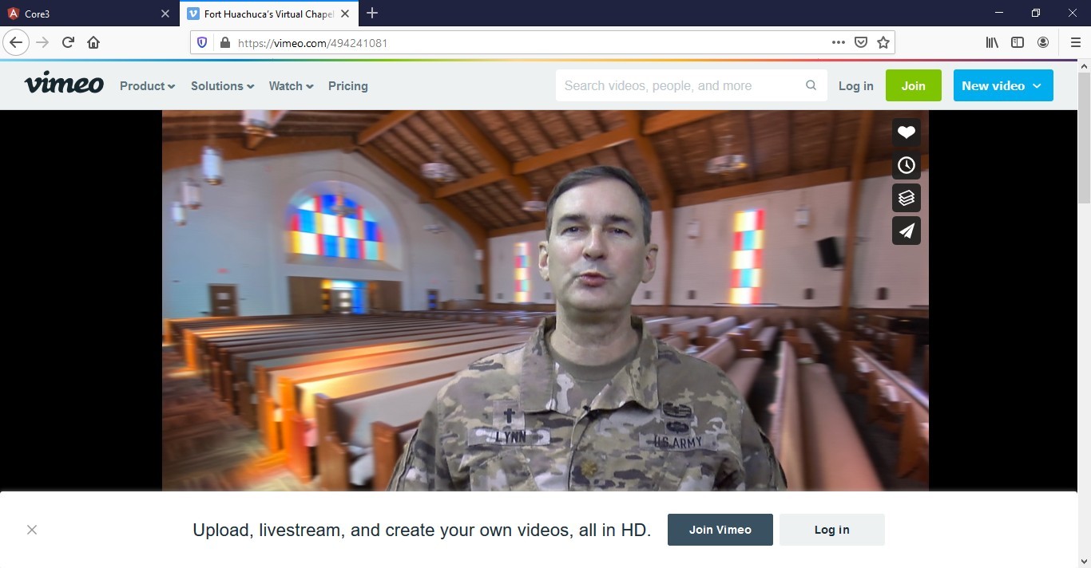Like the video with the heart icon
Screen dimensions: 1091x568
point(906,132)
